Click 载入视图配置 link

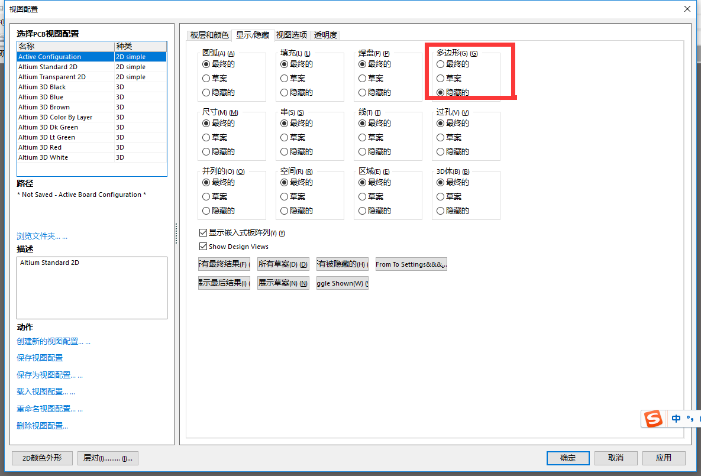pos(46,391)
